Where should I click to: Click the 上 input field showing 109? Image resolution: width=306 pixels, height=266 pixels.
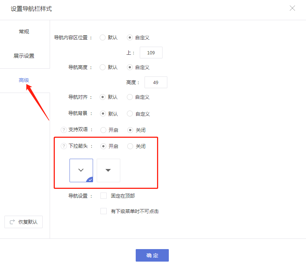(151, 53)
